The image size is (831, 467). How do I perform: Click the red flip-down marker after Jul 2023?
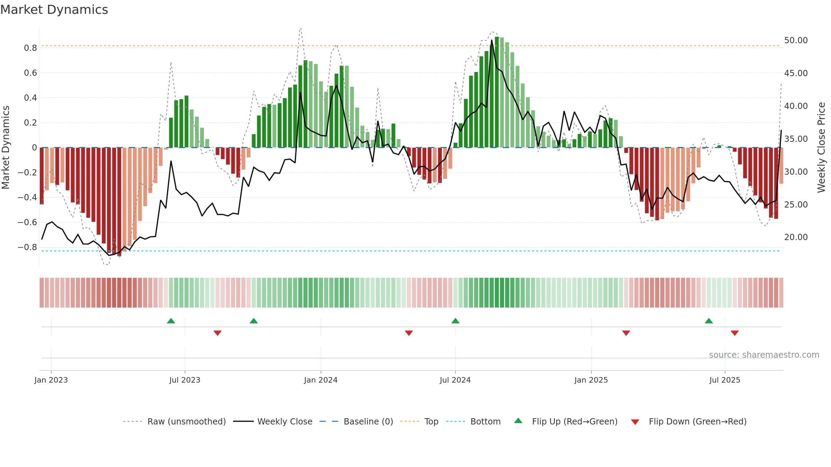(x=217, y=333)
